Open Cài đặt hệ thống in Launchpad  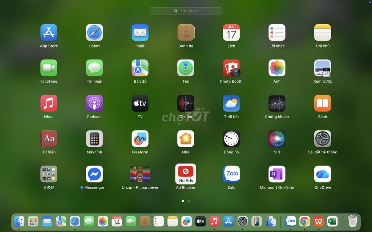(323, 139)
